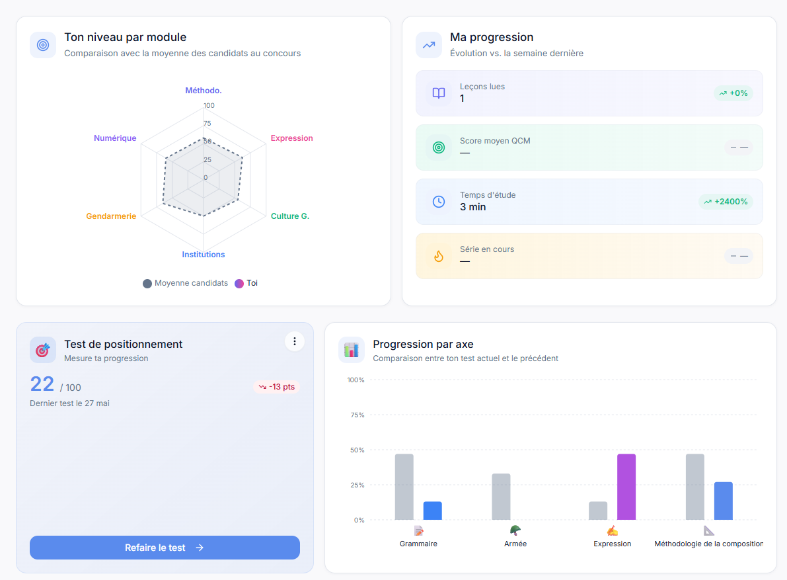This screenshot has height=580, width=787.
Task: Select the Expression axis label on radar chart
Action: pyautogui.click(x=291, y=138)
